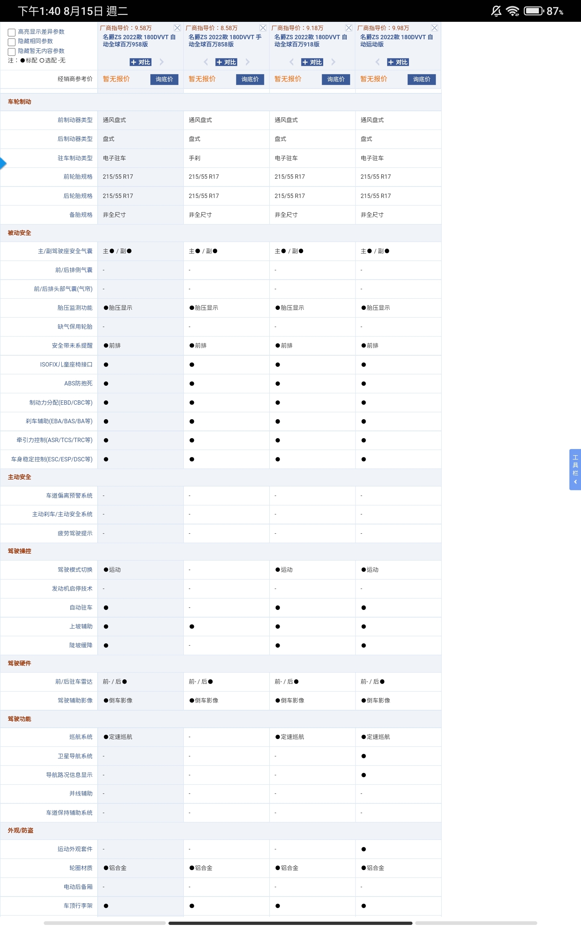Click 询底价 for the 9.98万 model
The height and width of the screenshot is (930, 581).
click(422, 79)
